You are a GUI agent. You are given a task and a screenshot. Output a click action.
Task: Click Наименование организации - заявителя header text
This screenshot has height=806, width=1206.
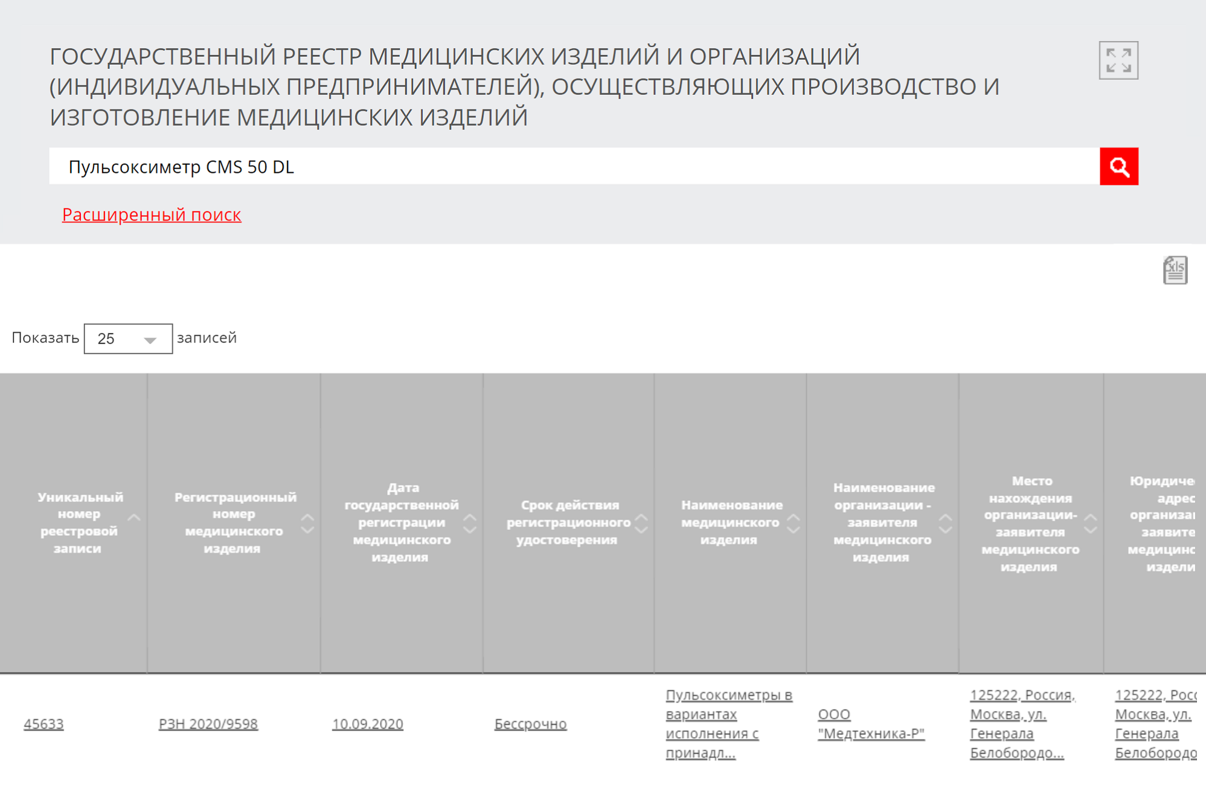pyautogui.click(x=884, y=523)
